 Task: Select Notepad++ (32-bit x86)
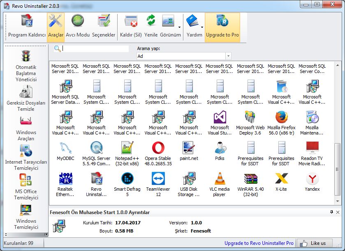tap(127, 153)
